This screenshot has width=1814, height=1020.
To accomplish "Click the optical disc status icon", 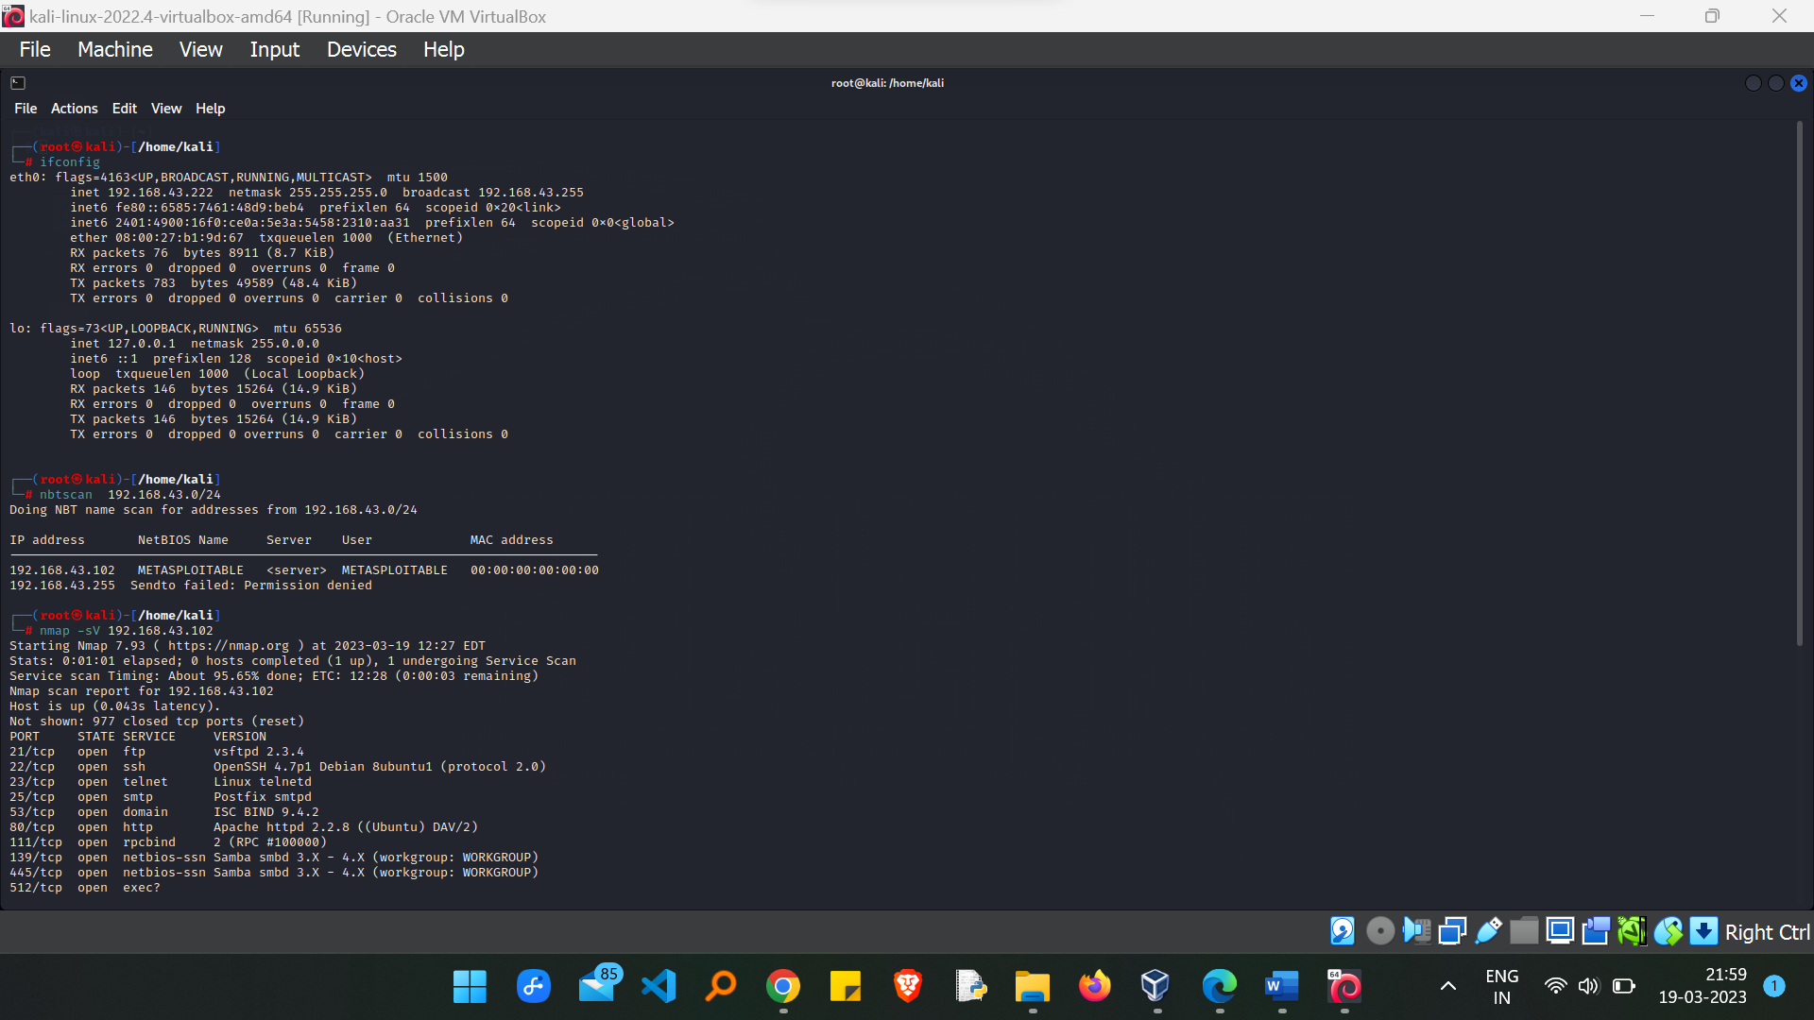I will (x=1380, y=931).
